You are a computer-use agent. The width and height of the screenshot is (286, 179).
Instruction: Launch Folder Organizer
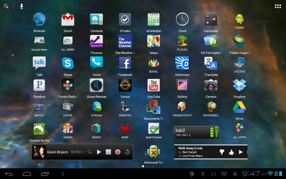pyautogui.click(x=239, y=41)
